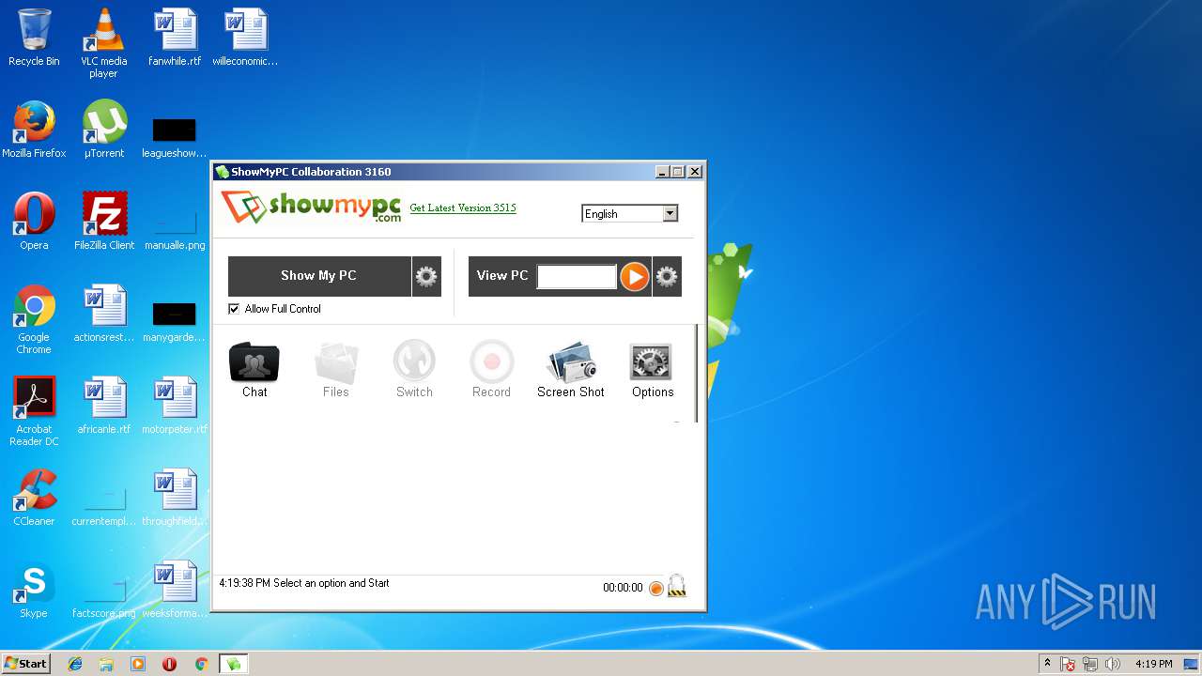Toggle Allow Full Control checkbox

click(x=234, y=309)
